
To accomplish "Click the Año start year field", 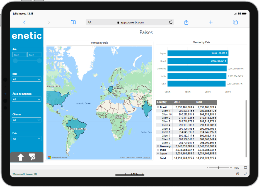I will tap(19, 55).
